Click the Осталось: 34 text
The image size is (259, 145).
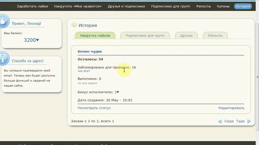(x=90, y=59)
